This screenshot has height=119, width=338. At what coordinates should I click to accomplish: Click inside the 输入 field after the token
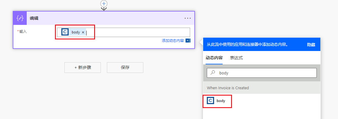[x=138, y=32]
